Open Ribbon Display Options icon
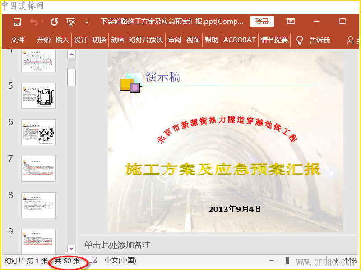The image size is (361, 270). pos(291,21)
